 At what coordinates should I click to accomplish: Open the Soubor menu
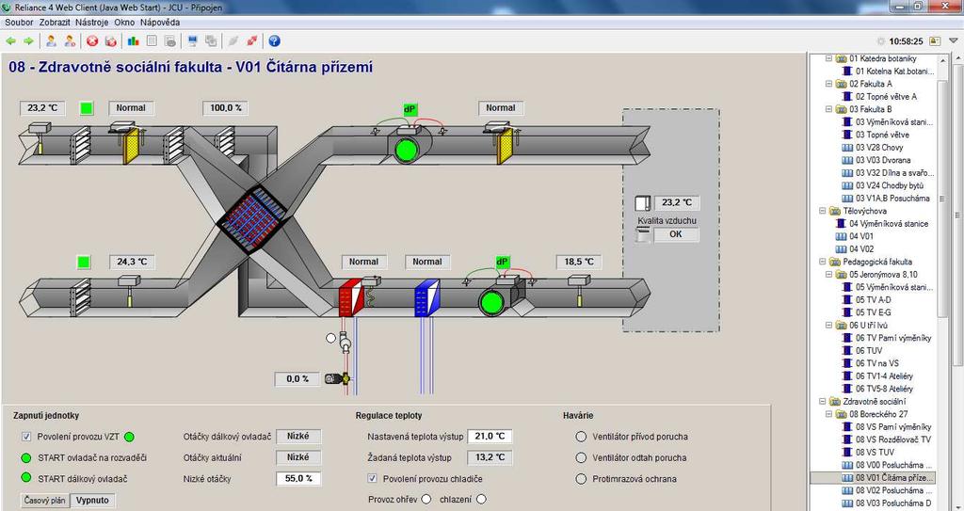(19, 23)
